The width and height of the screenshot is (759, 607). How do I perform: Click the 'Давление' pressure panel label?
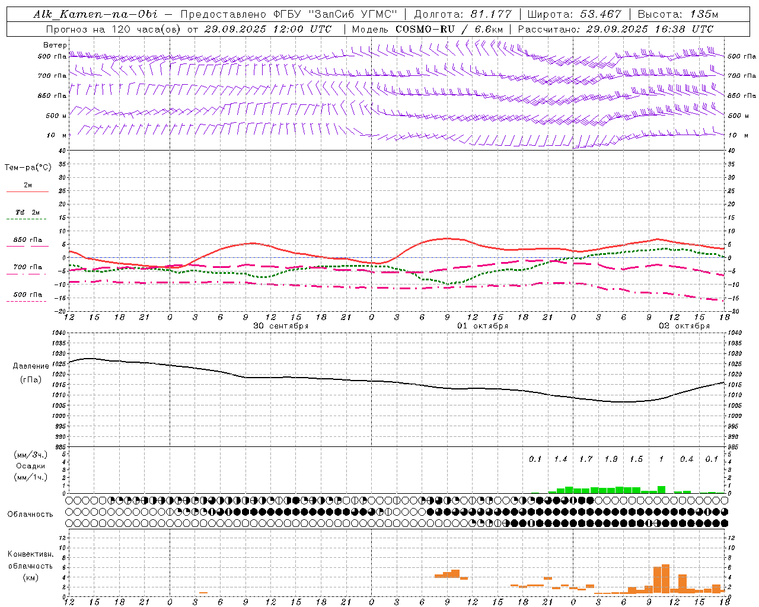coord(31,366)
